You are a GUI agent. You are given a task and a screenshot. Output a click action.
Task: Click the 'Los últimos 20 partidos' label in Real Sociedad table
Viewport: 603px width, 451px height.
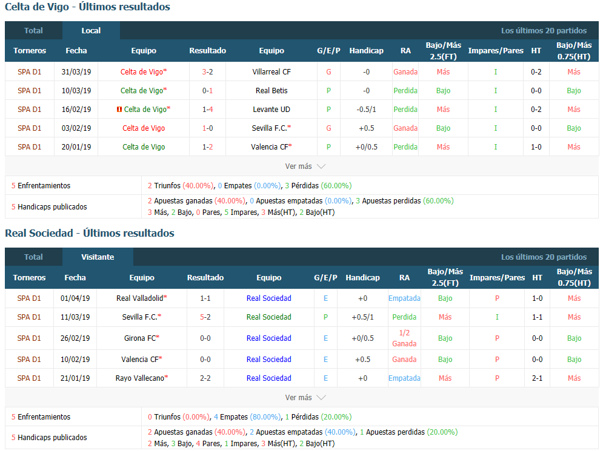(544, 257)
